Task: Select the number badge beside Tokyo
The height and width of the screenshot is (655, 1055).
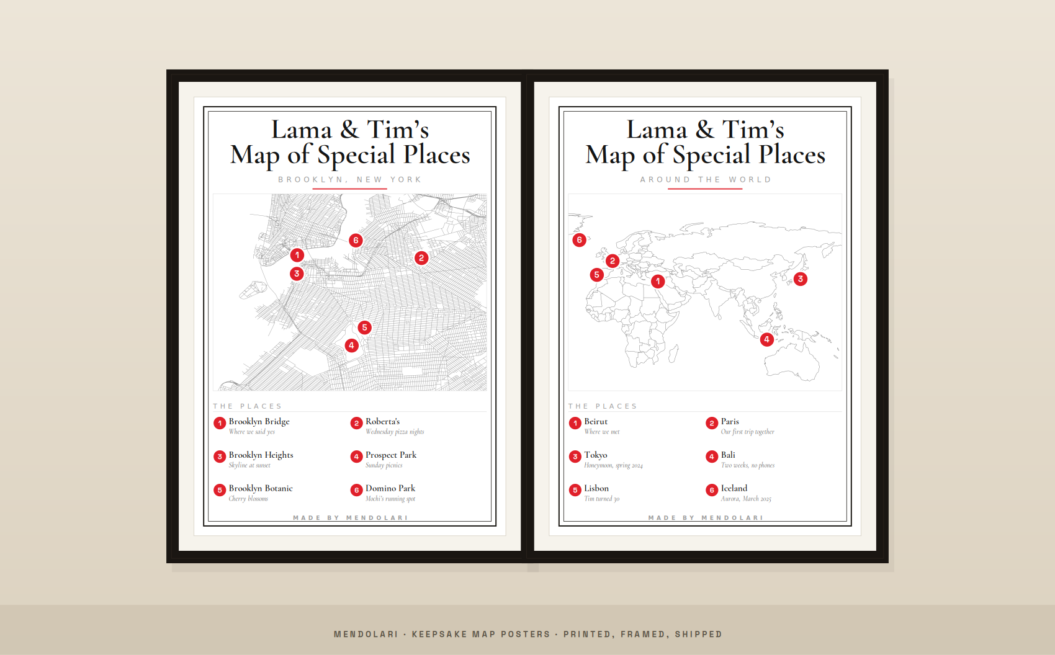Action: click(575, 457)
